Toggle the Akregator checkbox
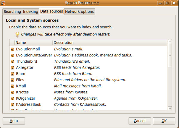179x128 pixels. click(x=12, y=68)
